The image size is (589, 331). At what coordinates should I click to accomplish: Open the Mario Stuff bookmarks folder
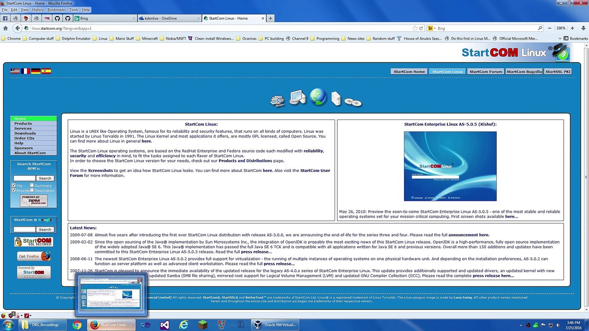121,39
